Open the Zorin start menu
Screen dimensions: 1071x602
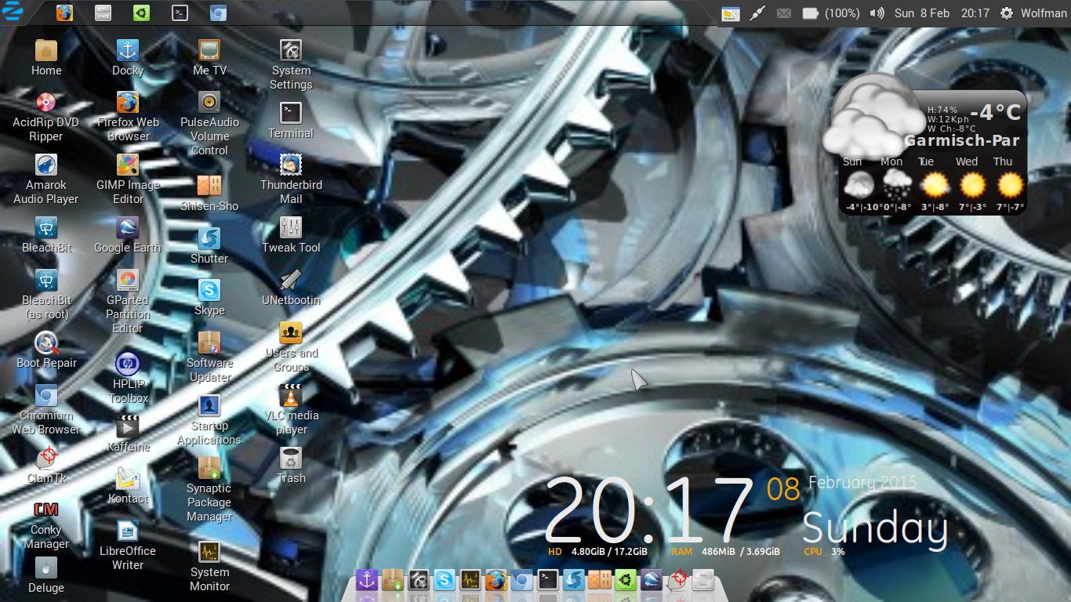[x=13, y=13]
